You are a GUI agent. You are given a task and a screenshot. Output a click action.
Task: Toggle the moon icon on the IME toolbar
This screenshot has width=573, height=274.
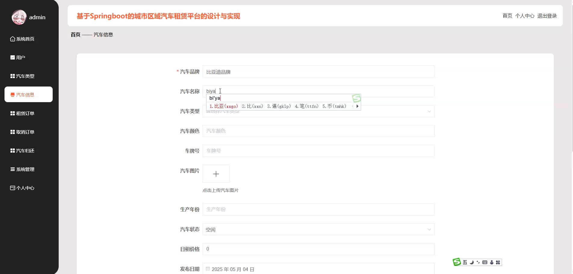pyautogui.click(x=472, y=262)
